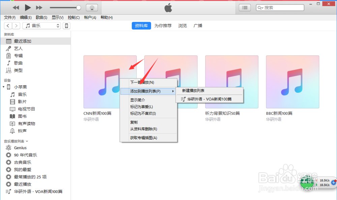Switch to the 资料库 tab

(141, 26)
